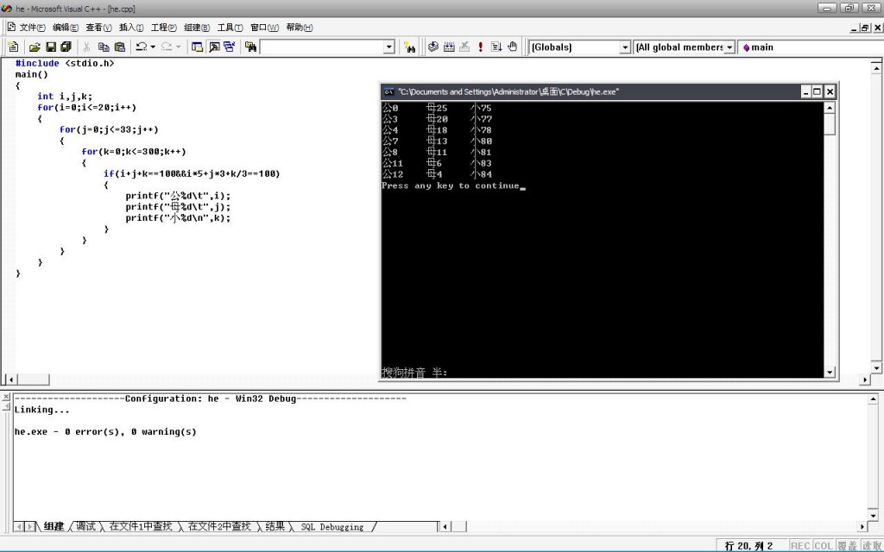Click the Go debug icon
The width and height of the screenshot is (884, 552).
(x=496, y=47)
